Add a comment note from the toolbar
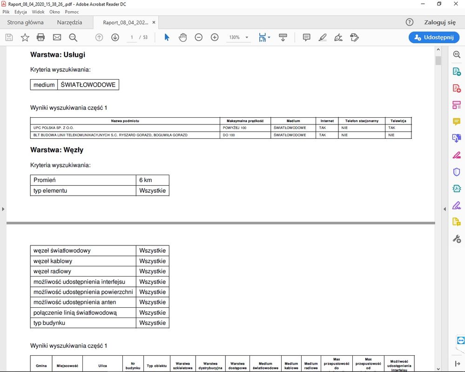 click(x=306, y=37)
